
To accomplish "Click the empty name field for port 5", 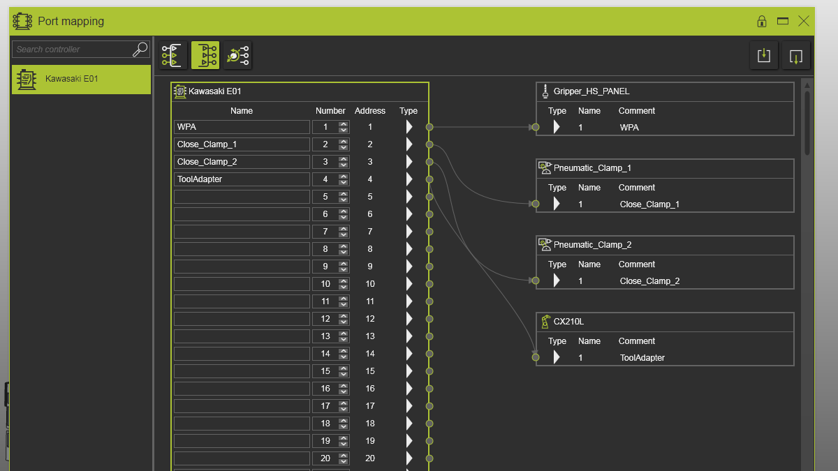I will [x=242, y=197].
